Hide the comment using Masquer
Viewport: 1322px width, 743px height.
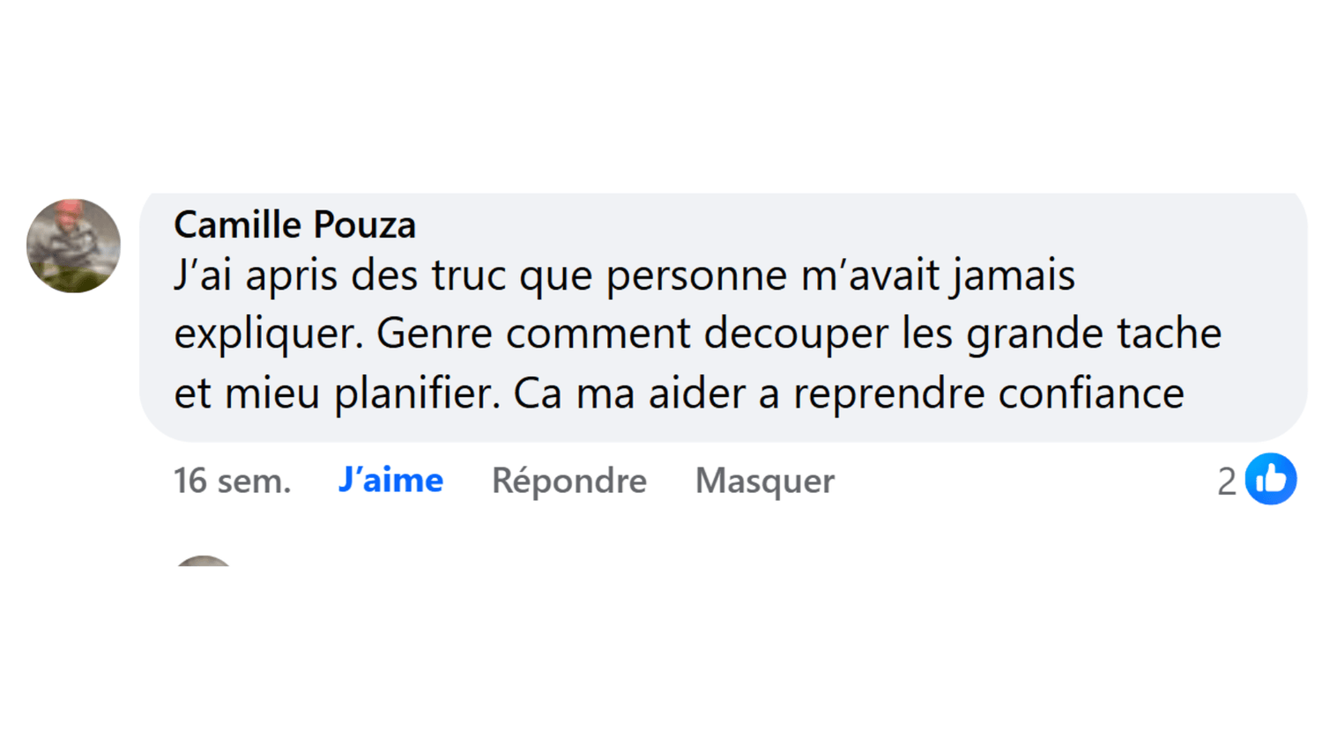[x=764, y=481]
